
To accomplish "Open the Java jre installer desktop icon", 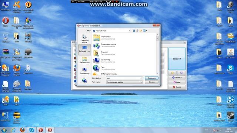I will (x=230, y=53).
